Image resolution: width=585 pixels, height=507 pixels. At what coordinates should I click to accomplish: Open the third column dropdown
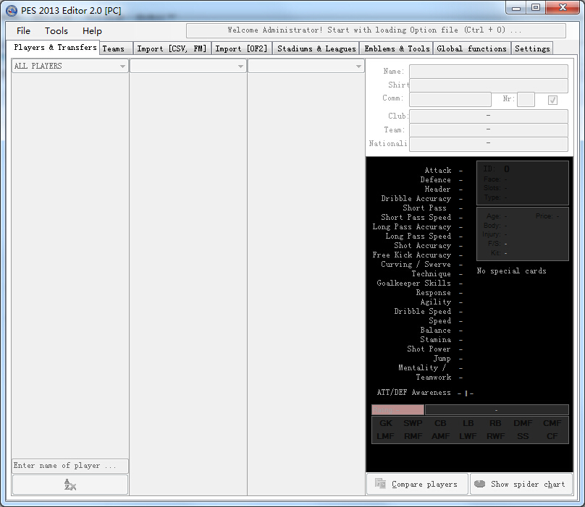[x=305, y=65]
